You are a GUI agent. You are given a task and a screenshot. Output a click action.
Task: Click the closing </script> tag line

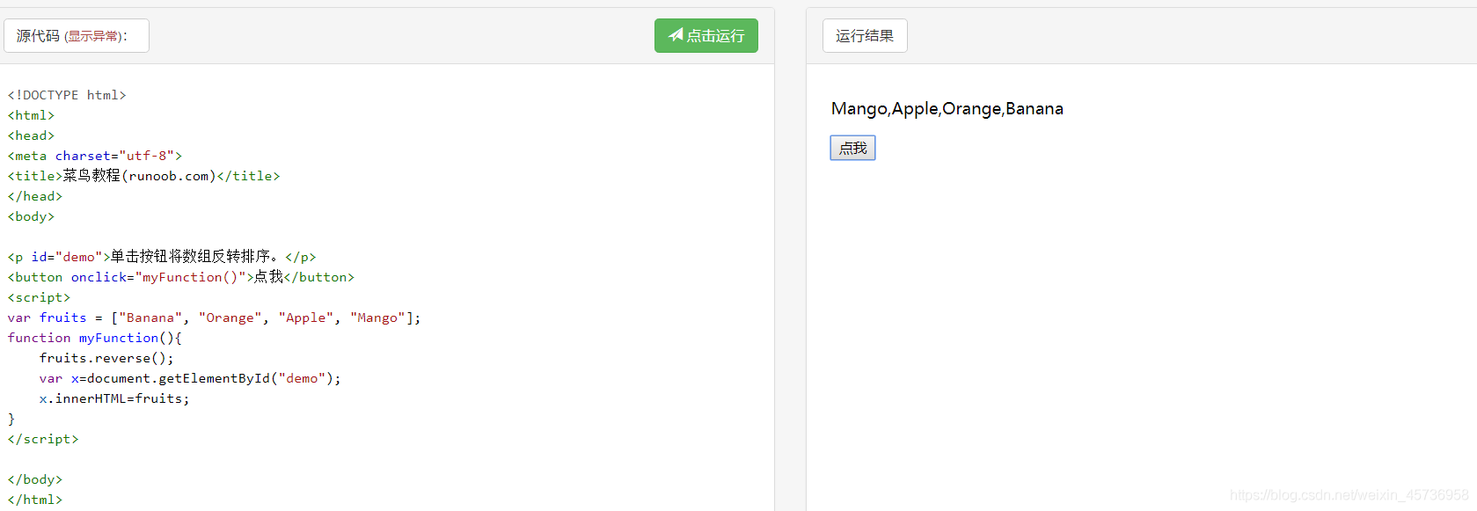coord(43,439)
